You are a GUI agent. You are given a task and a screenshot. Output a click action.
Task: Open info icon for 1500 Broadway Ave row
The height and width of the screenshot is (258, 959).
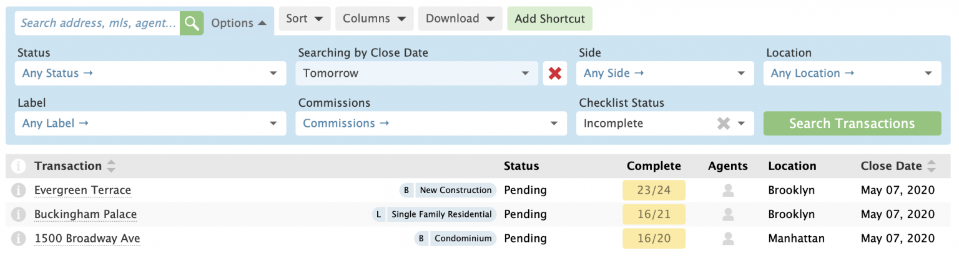pyautogui.click(x=19, y=239)
